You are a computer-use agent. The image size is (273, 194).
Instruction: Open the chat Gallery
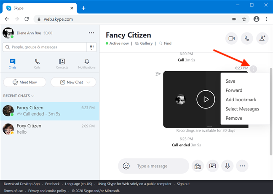[x=144, y=43]
